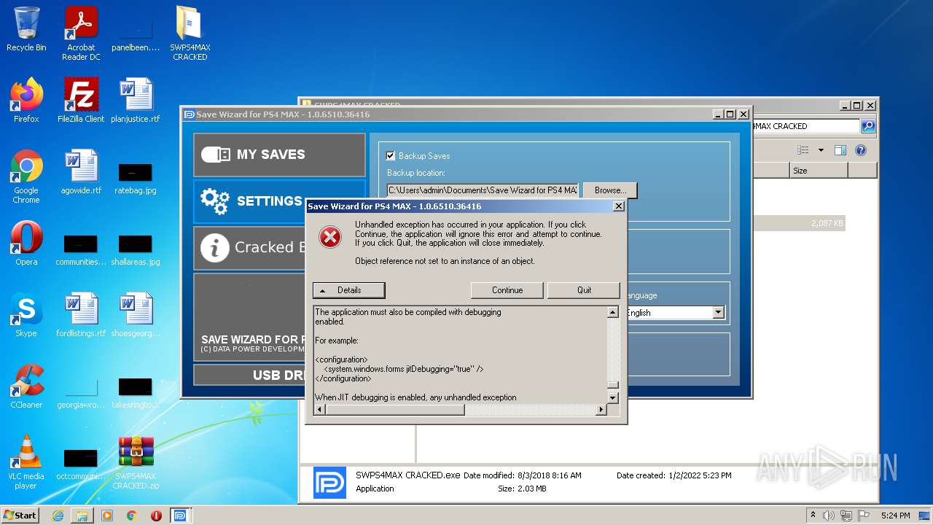The width and height of the screenshot is (933, 525).
Task: Click Continue in the error dialog
Action: (x=507, y=290)
